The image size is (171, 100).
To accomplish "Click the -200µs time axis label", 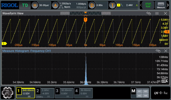I will click(x=18, y=45).
